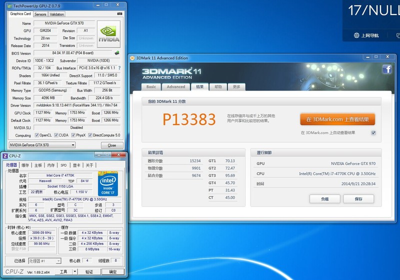Click the orange view results on 3DMark.com button
The height and width of the screenshot is (280, 400).
pos(337,119)
